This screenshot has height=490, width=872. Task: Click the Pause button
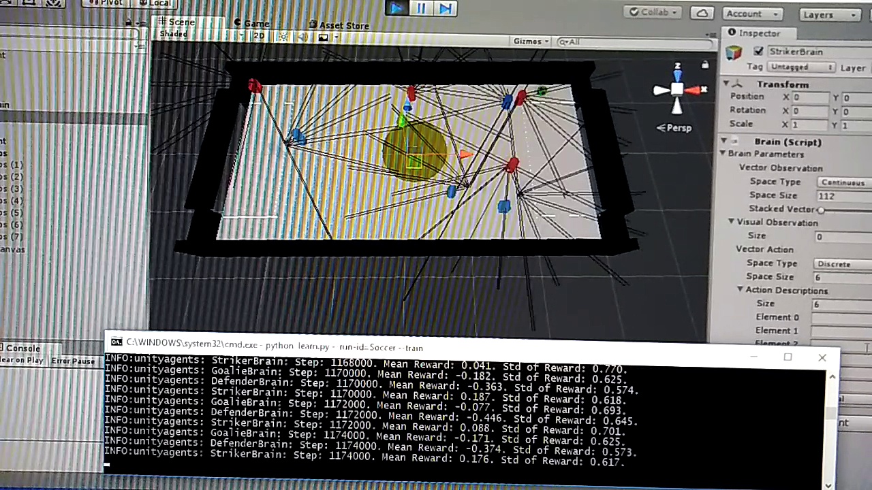point(420,8)
